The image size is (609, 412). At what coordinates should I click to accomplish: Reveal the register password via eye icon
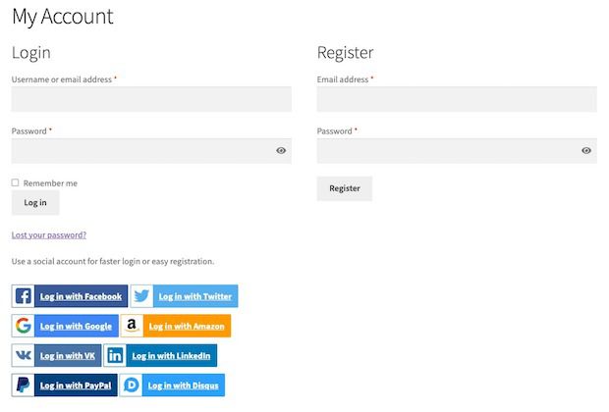pyautogui.click(x=586, y=150)
